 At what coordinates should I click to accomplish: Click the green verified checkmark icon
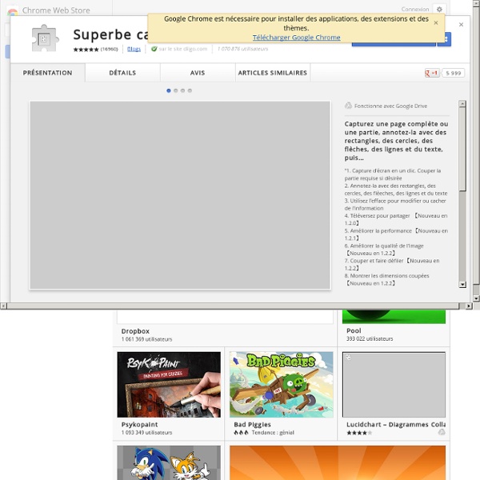click(x=154, y=49)
